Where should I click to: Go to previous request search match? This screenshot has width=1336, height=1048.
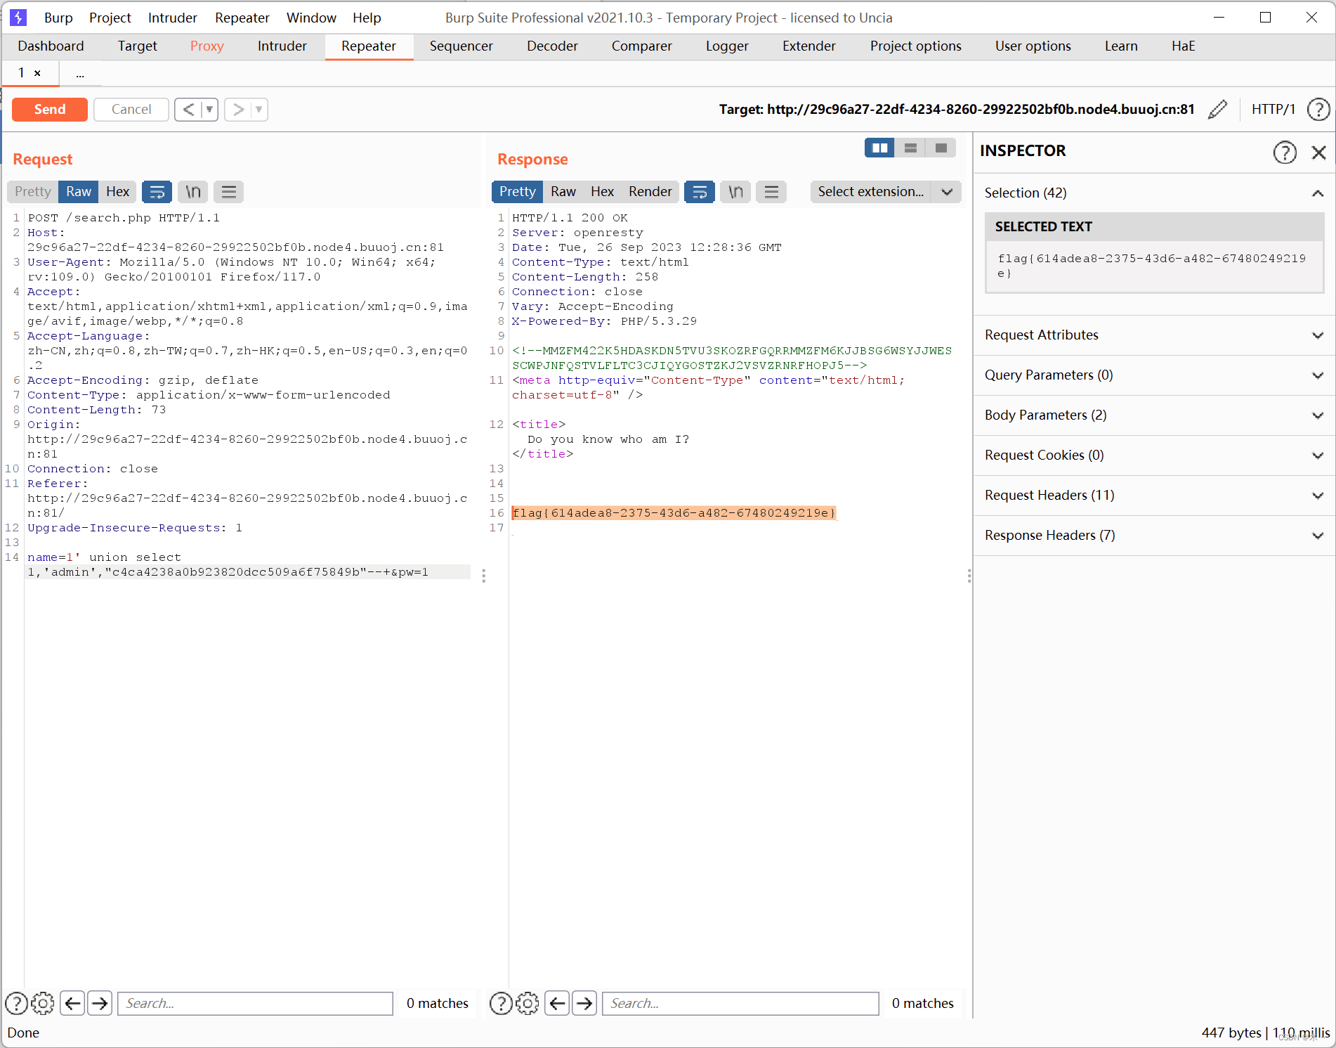(72, 1004)
